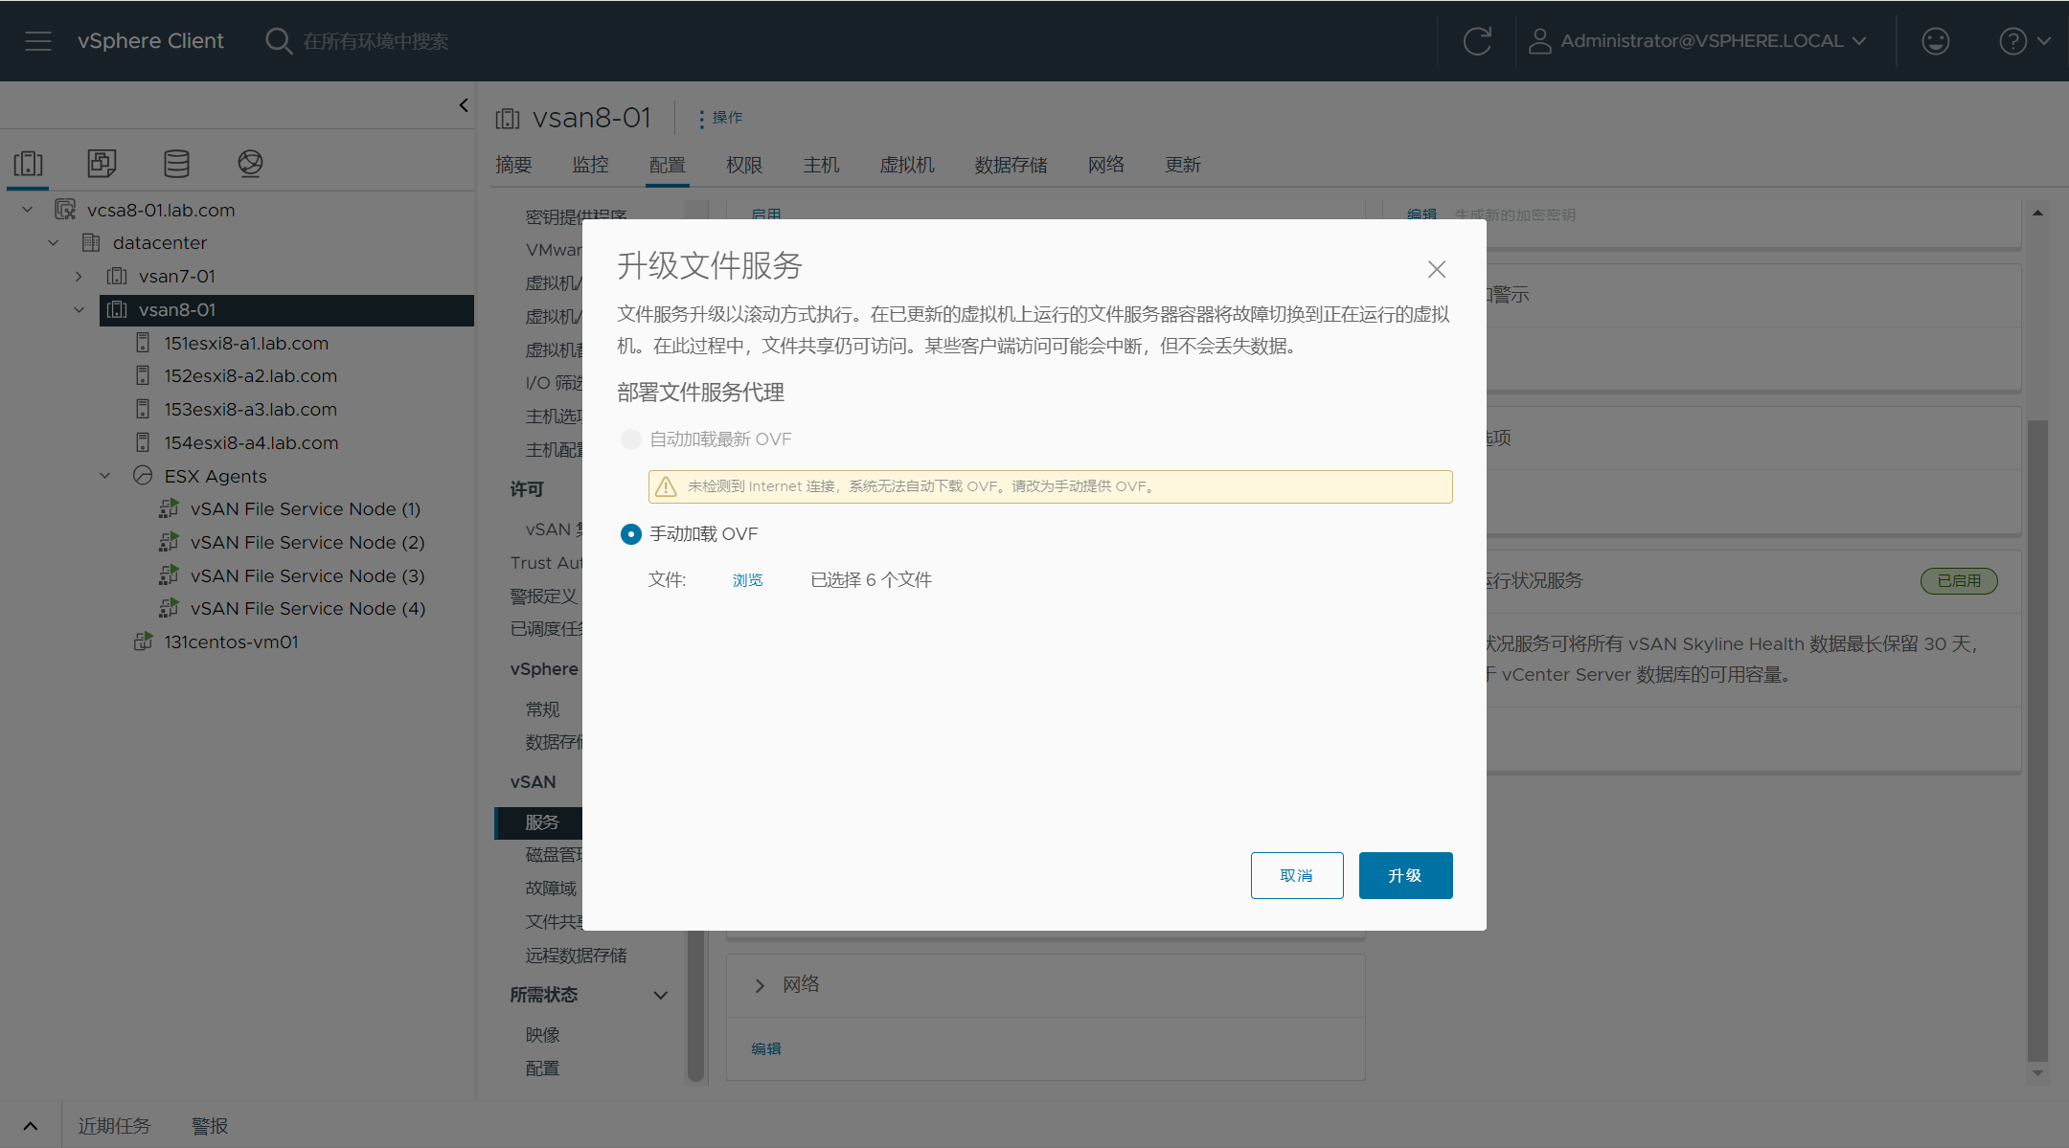Click VM icon of vSAN File Service Node (1)
Screen dimensions: 2069x1148
[170, 508]
